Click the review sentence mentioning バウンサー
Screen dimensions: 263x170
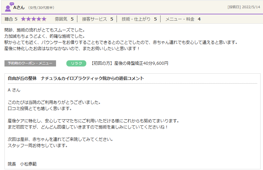pyautogui.click(x=121, y=42)
